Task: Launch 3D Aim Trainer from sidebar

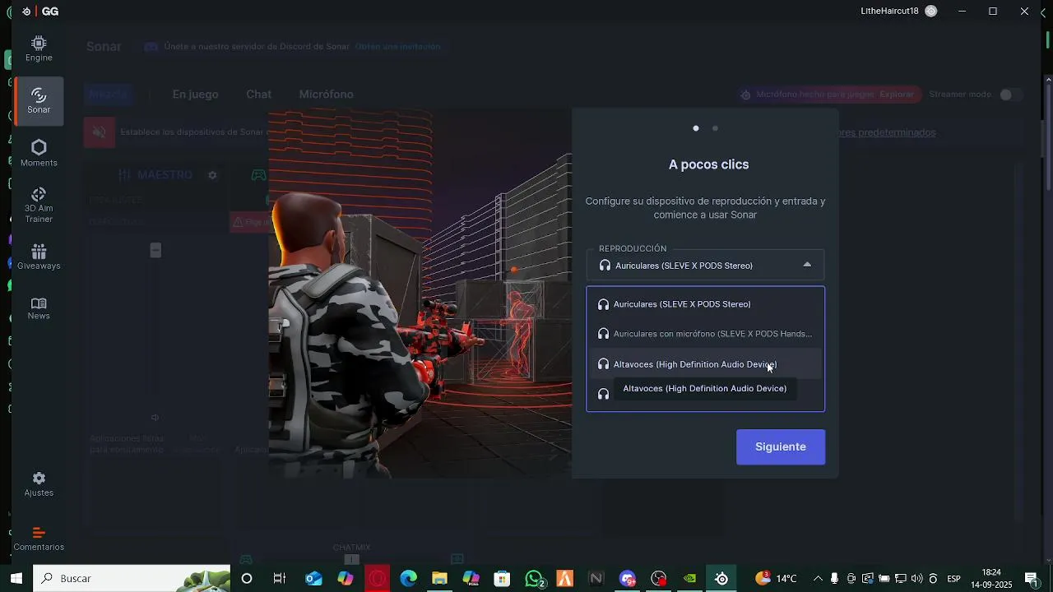Action: (39, 205)
